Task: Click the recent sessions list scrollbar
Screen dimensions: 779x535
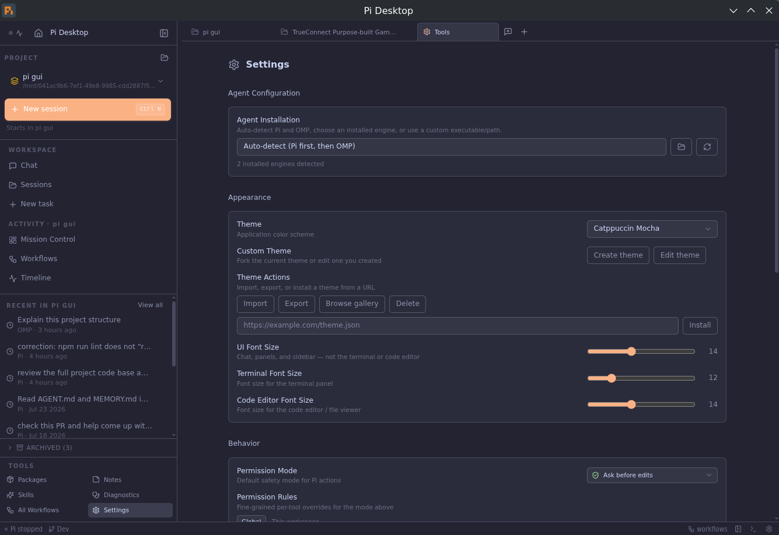Action: coord(174,334)
